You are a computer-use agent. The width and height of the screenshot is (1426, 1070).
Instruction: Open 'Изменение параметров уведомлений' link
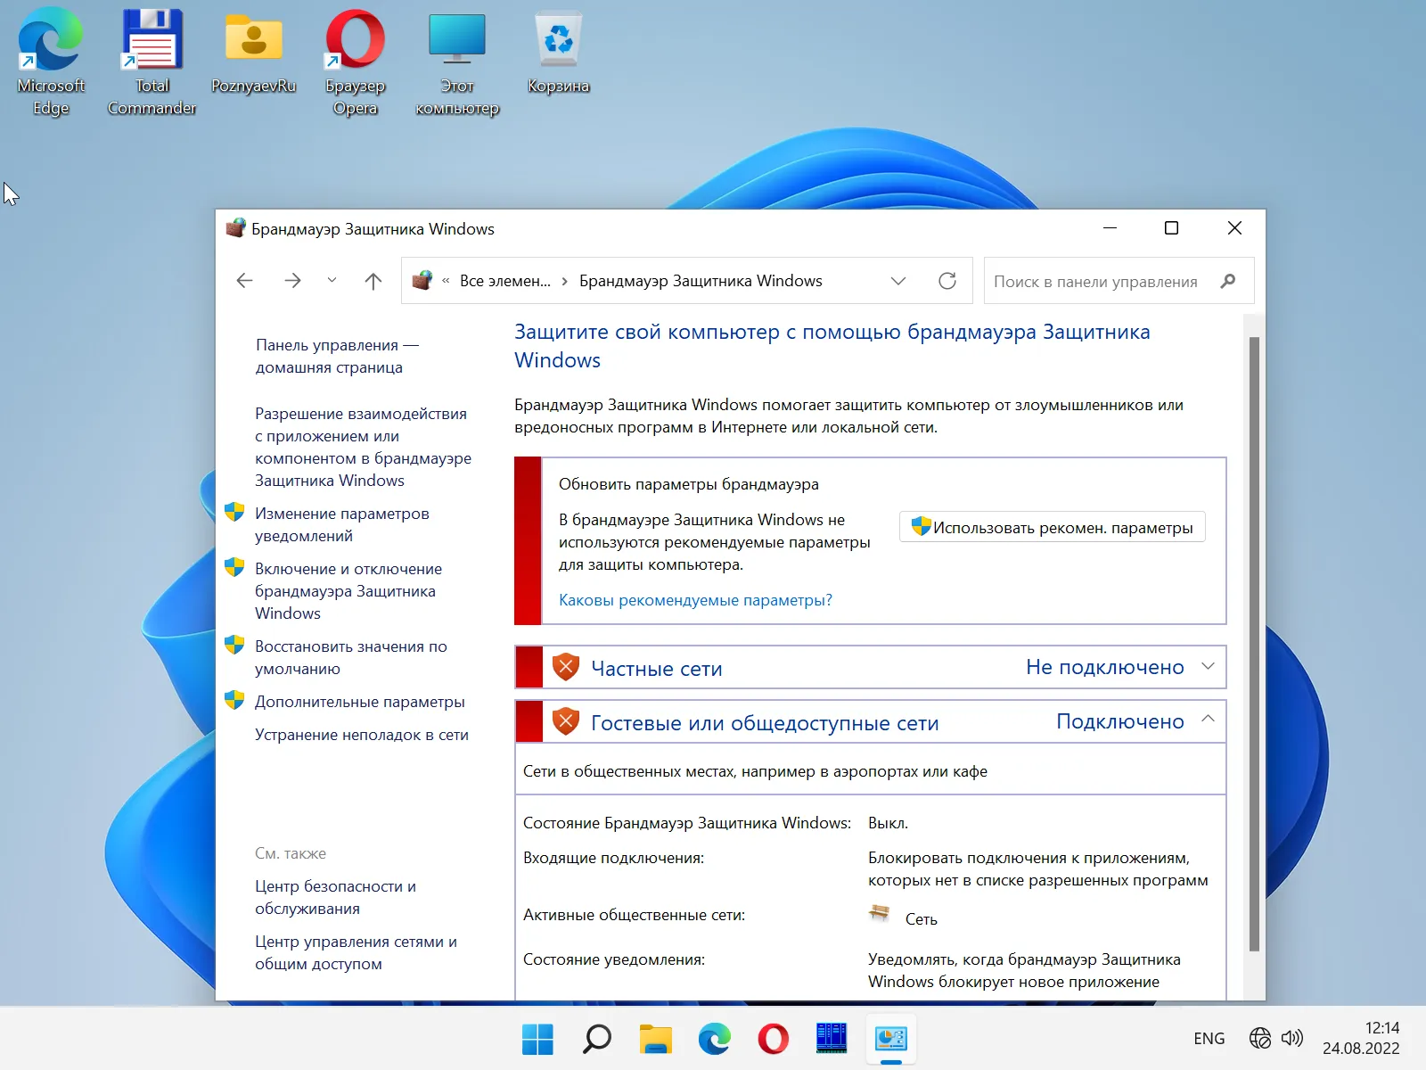pyautogui.click(x=342, y=524)
